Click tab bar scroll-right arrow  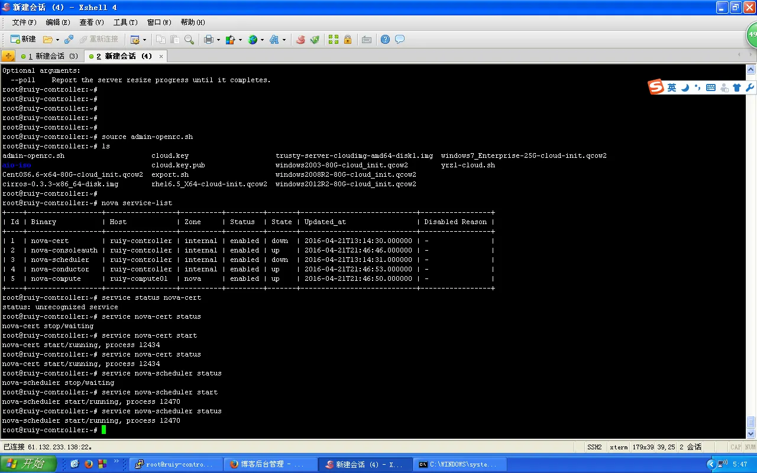click(x=749, y=54)
